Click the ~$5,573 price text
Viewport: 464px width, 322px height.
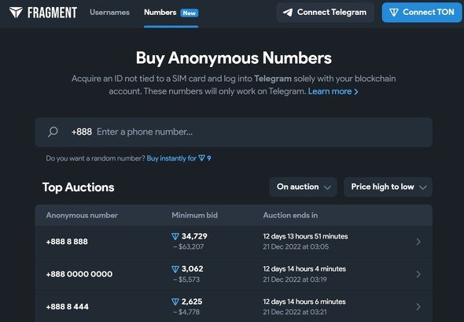click(186, 279)
